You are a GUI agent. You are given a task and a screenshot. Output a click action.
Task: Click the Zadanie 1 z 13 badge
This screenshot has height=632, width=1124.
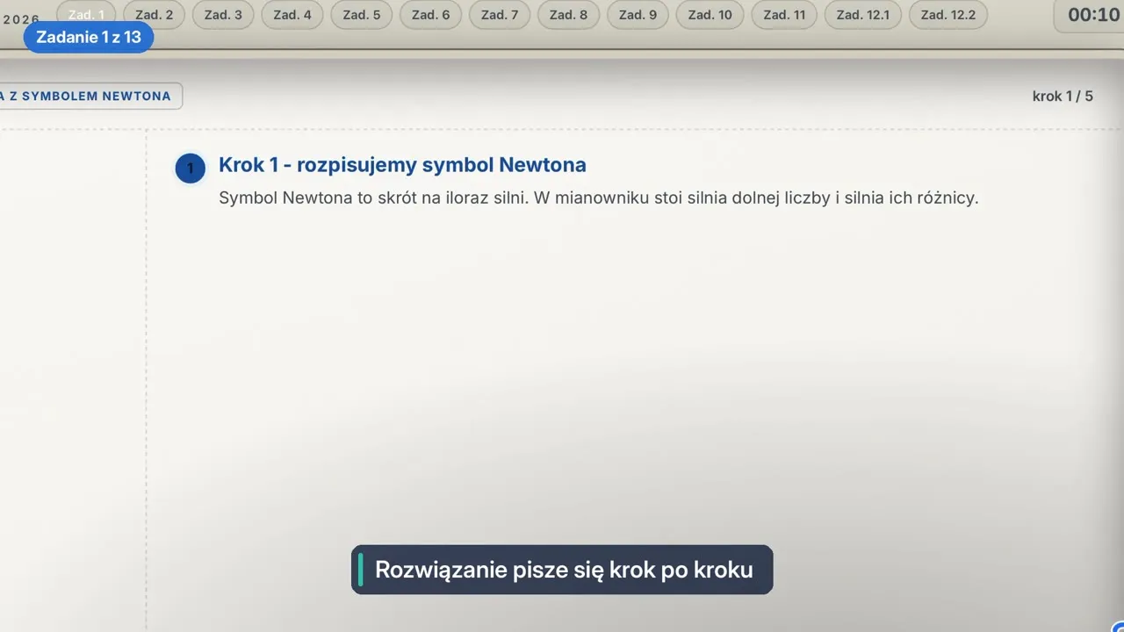click(88, 38)
